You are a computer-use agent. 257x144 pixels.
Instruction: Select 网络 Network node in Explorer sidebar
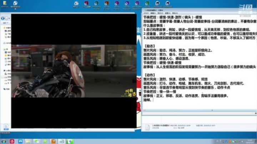point(6,89)
